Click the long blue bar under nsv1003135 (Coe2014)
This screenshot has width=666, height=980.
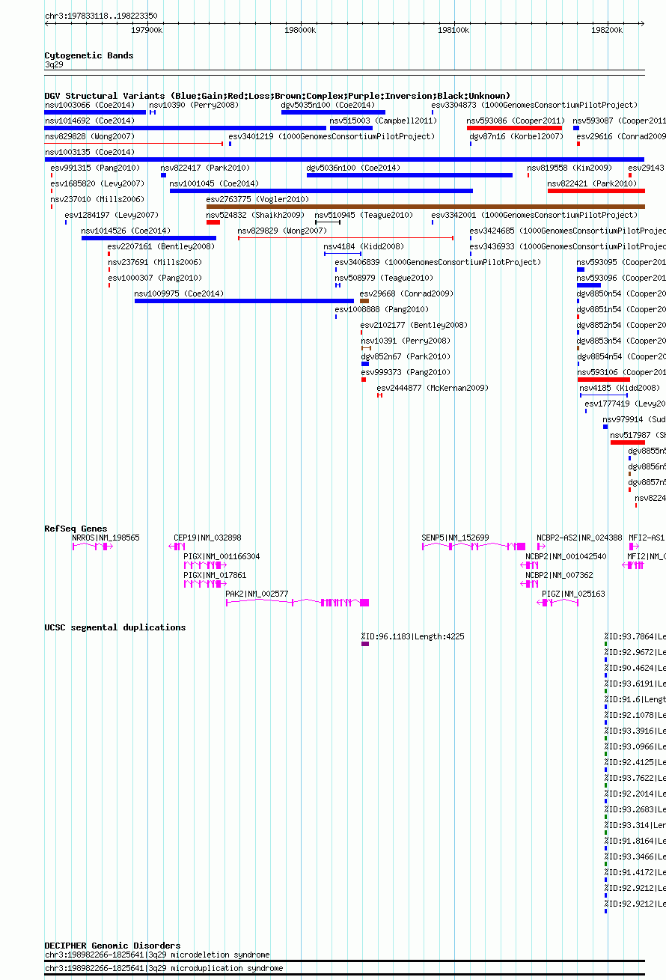pyautogui.click(x=344, y=159)
